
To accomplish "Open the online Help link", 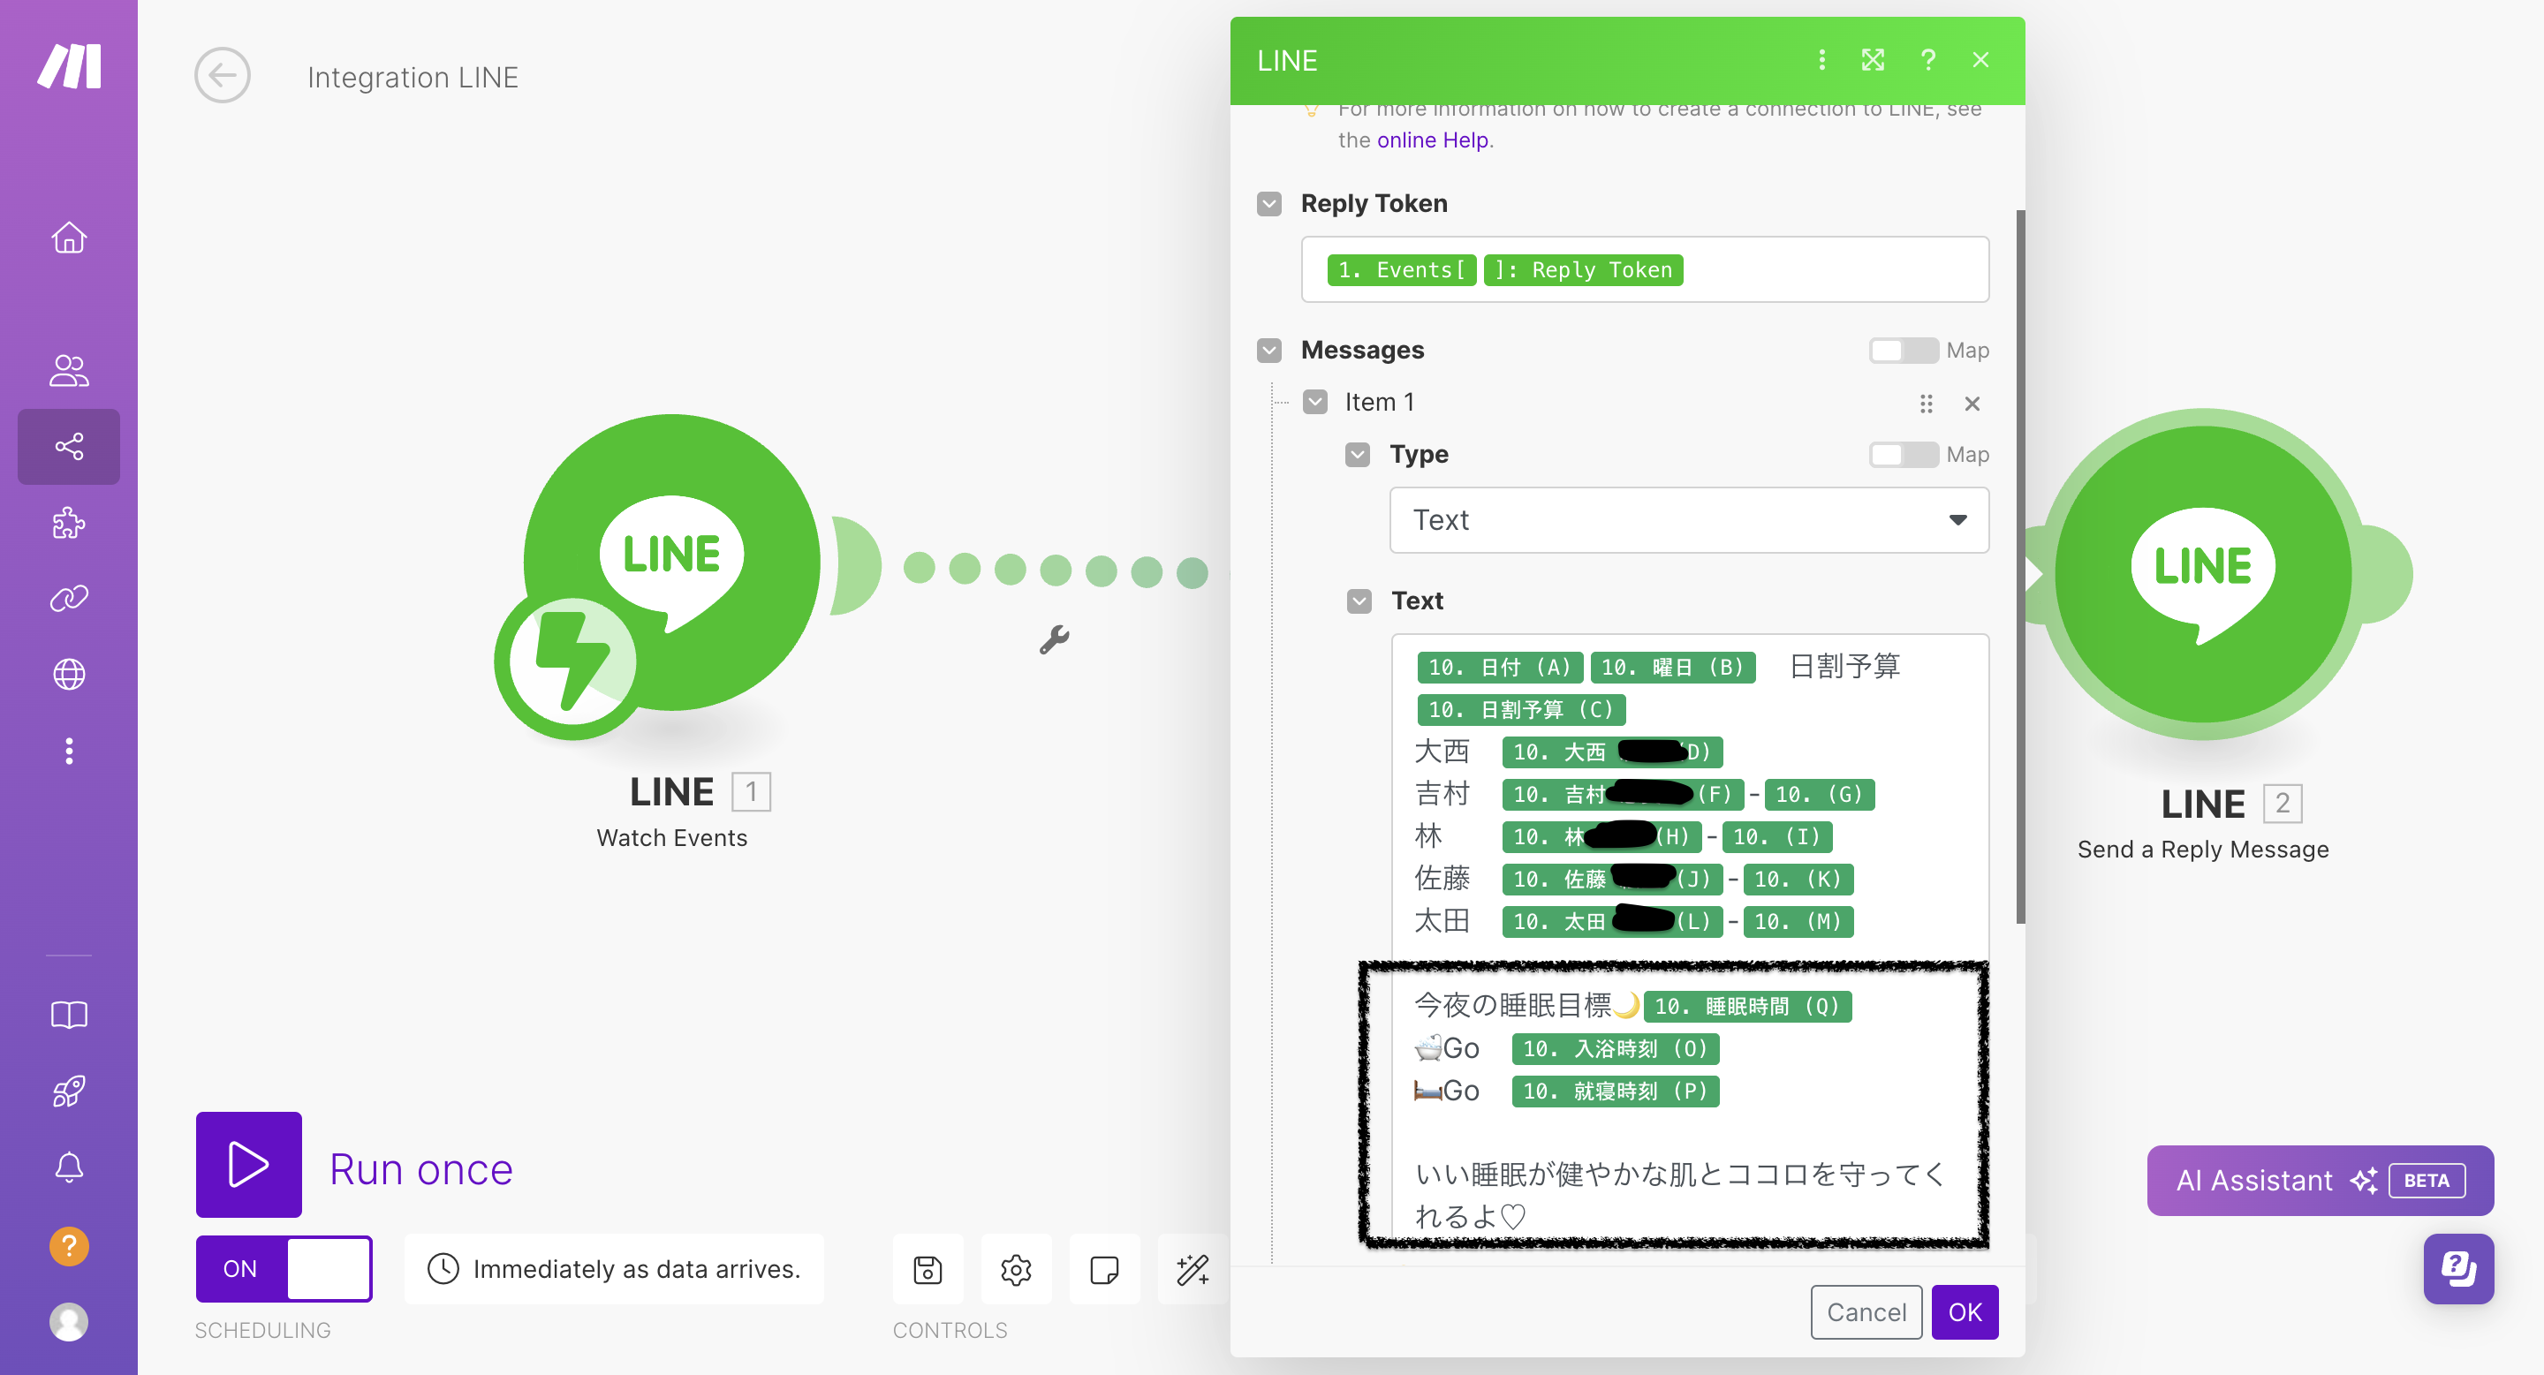I will pos(1431,140).
